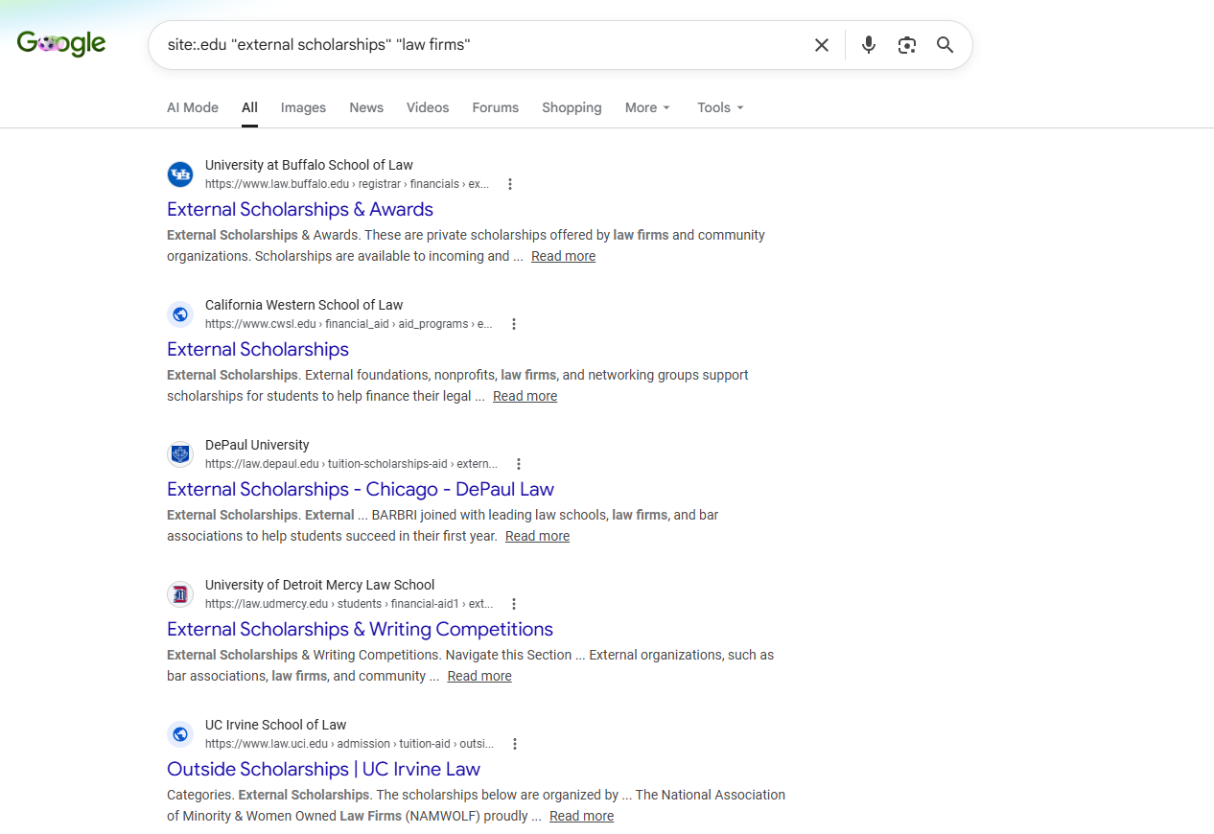The width and height of the screenshot is (1214, 834).
Task: Switch to Forums tab
Action: 495,107
